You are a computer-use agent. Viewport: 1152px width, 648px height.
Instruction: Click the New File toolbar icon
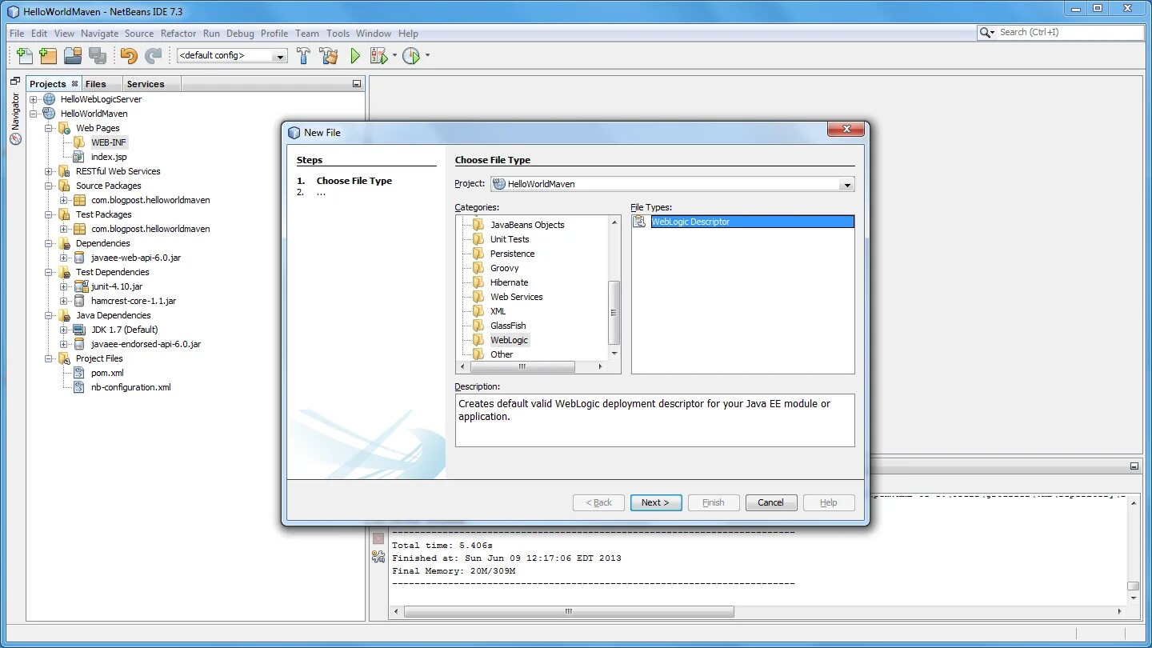25,55
